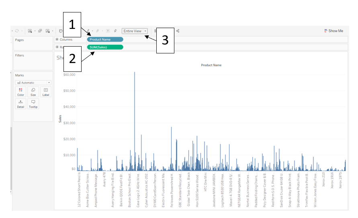Open the Automatic mark type dropdown
Viewport: 358px width, 218px height.
click(x=33, y=83)
